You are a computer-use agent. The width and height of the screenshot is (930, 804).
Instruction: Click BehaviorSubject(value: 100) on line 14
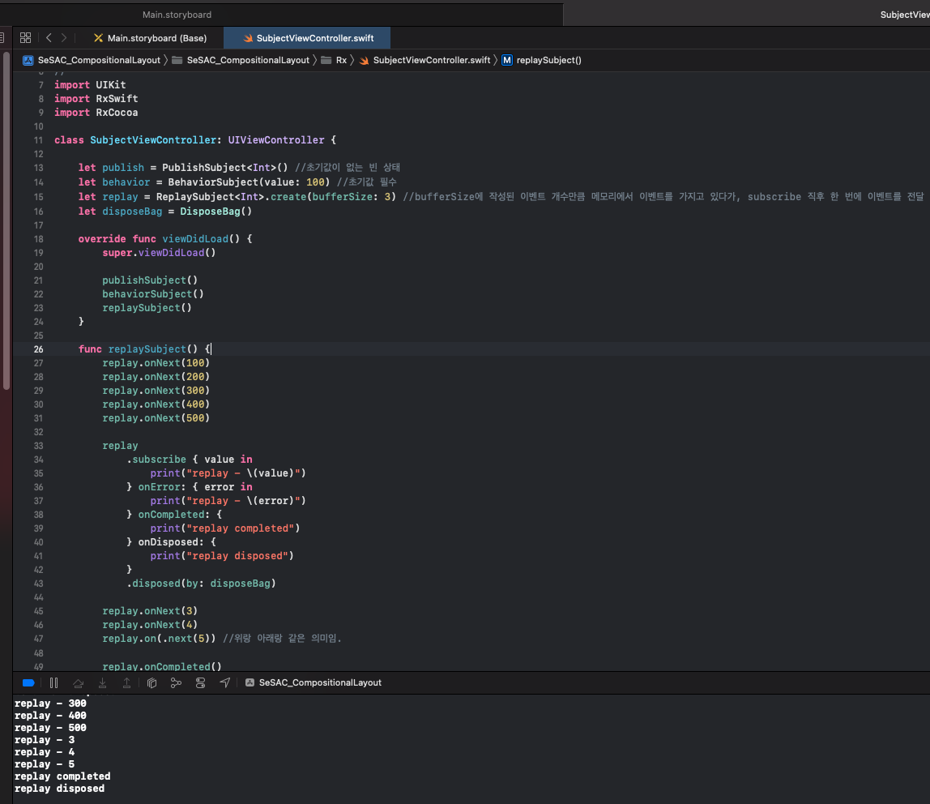pyautogui.click(x=249, y=182)
